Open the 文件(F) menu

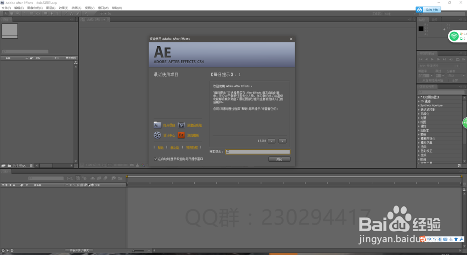[x=6, y=8]
